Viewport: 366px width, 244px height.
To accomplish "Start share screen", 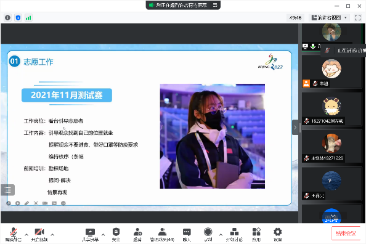I will 90,234.
